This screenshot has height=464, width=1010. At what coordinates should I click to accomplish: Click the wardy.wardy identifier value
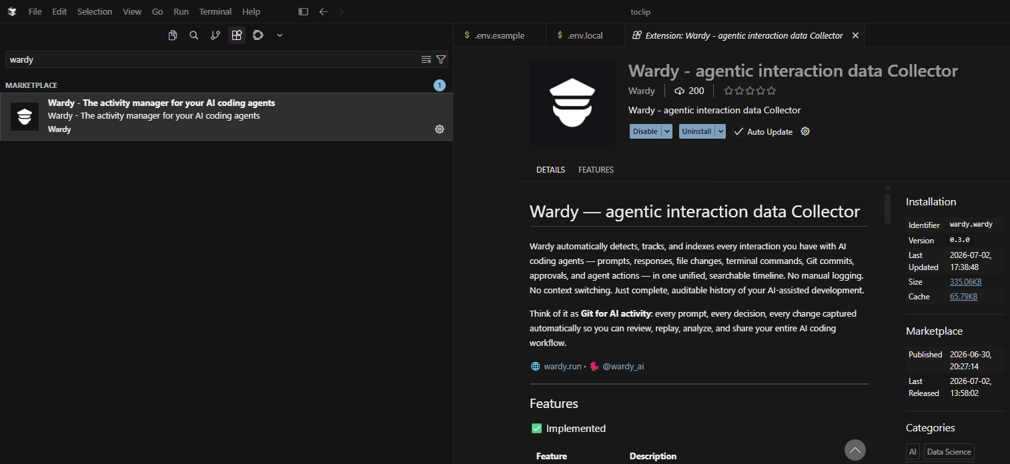pos(971,225)
